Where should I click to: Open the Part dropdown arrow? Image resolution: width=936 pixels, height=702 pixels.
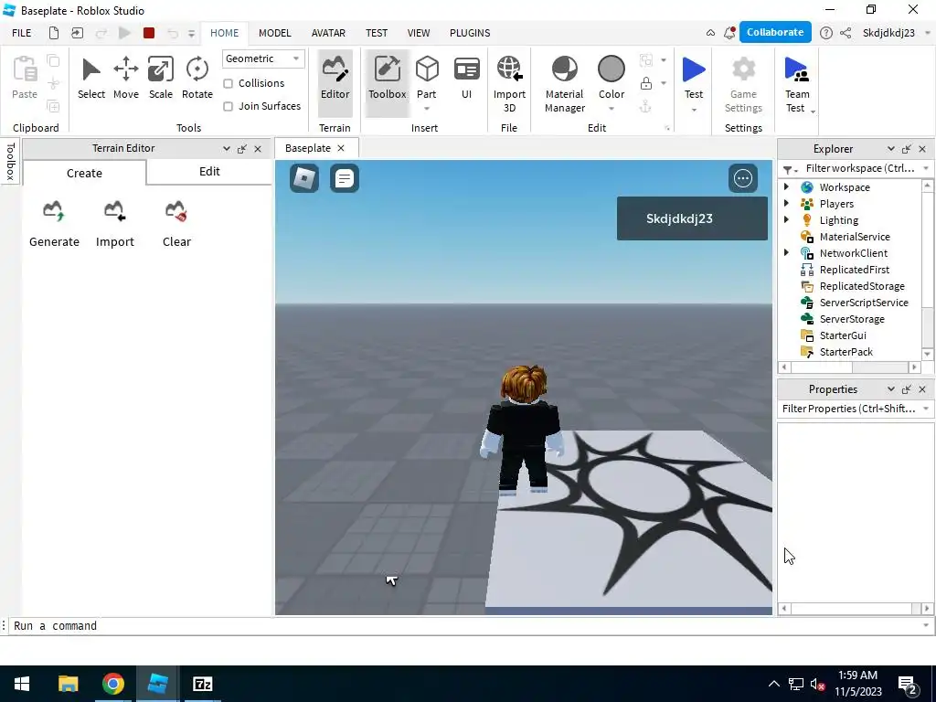click(427, 109)
